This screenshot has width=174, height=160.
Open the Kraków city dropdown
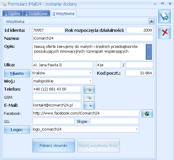tap(90, 73)
